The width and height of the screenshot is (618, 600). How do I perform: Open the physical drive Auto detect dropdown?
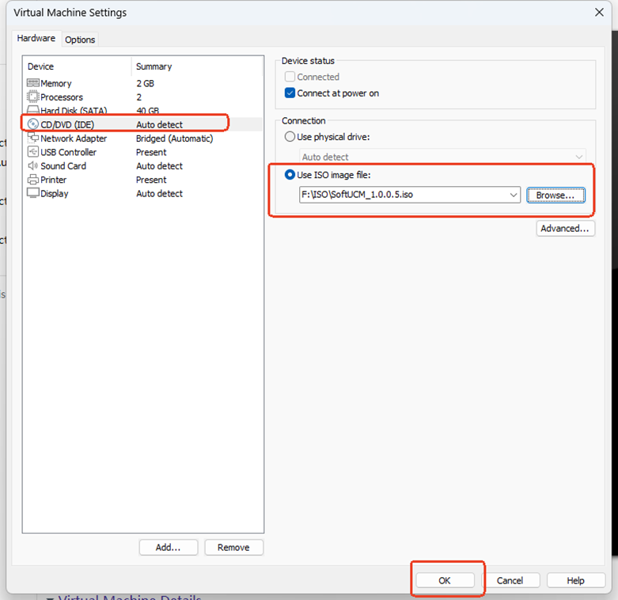(442, 157)
